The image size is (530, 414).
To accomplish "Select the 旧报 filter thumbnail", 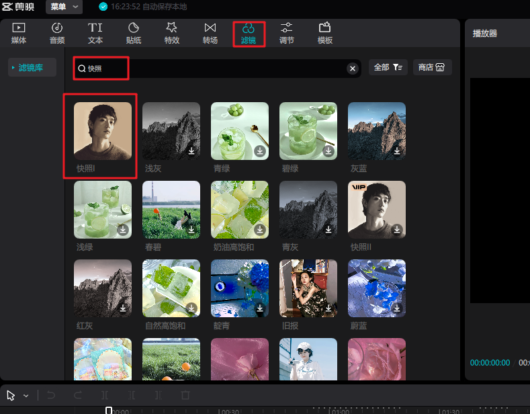I will tap(308, 288).
